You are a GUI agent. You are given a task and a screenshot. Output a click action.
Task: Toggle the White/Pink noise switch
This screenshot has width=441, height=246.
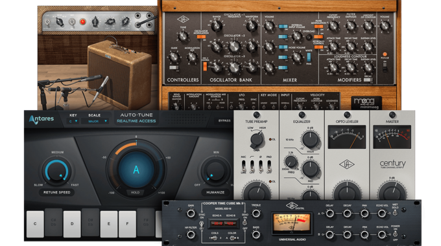tap(309, 57)
